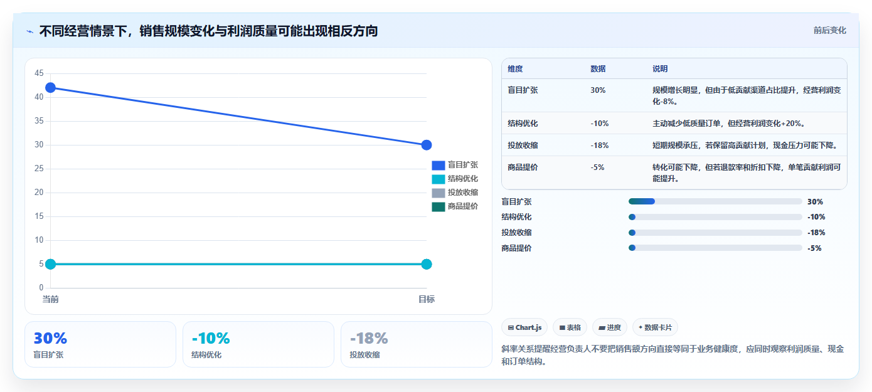Click the 当前 x-axis label
The height and width of the screenshot is (392, 872).
[x=50, y=299]
